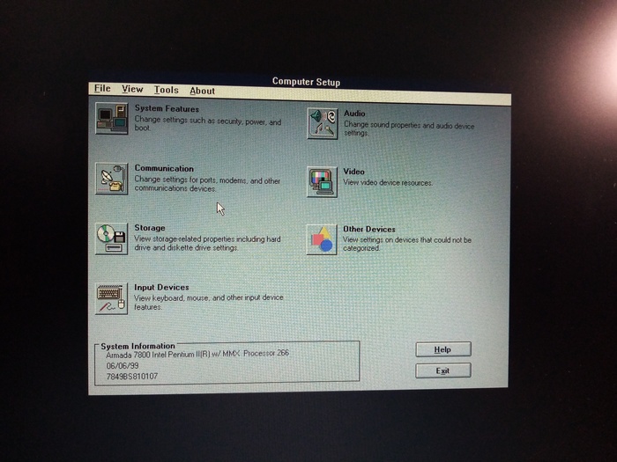
Task: Click the serial number 7849BS810107
Action: (x=132, y=377)
